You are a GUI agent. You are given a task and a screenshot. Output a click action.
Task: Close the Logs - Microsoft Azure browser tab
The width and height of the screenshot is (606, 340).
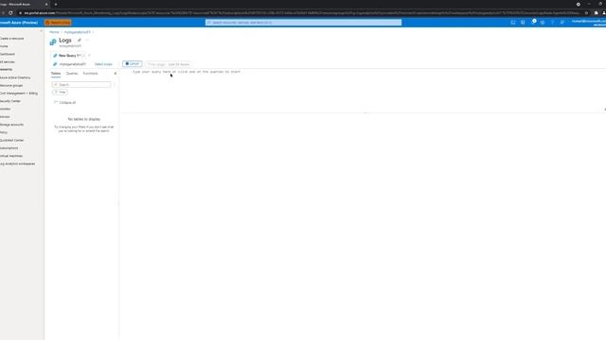pos(46,4)
